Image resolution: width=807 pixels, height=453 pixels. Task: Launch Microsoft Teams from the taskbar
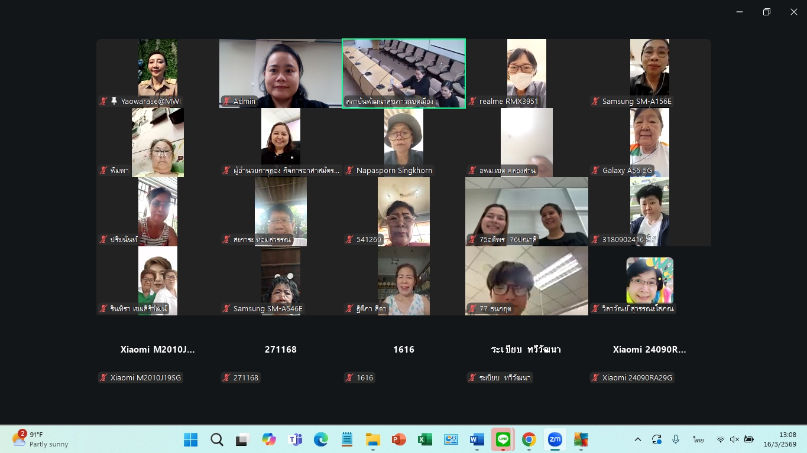(x=294, y=439)
